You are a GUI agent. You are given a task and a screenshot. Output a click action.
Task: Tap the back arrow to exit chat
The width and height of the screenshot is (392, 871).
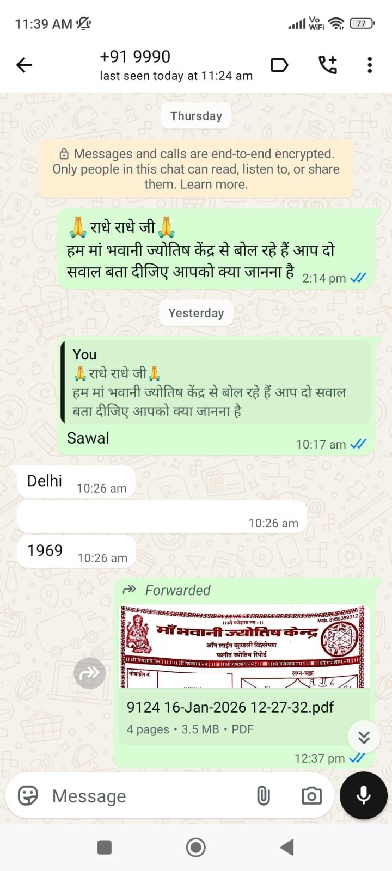click(24, 65)
